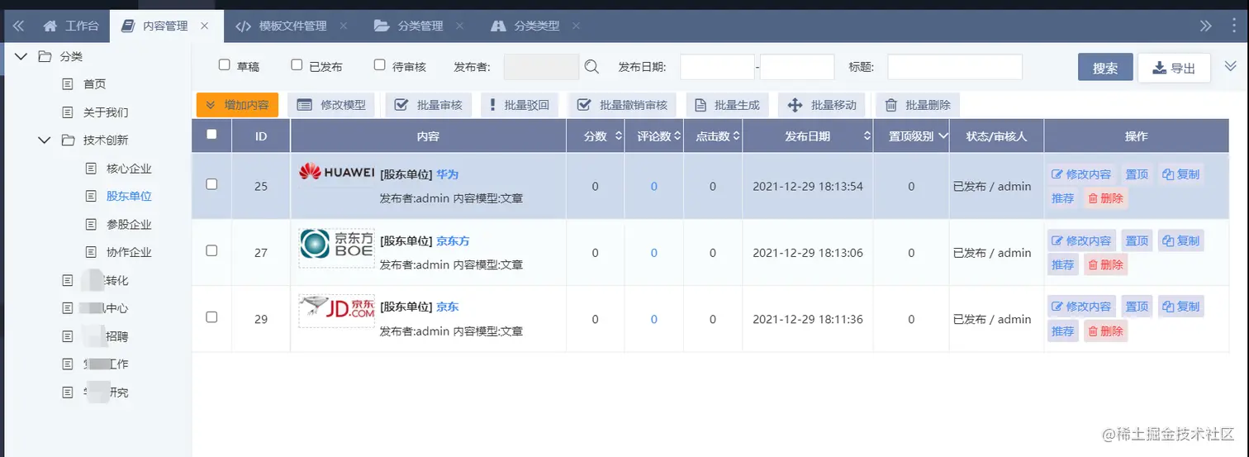Switch to the 分类类型 tab
This screenshot has height=457, width=1249.
(525, 26)
